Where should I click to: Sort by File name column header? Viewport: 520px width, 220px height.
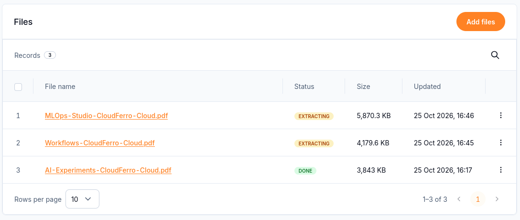point(60,87)
